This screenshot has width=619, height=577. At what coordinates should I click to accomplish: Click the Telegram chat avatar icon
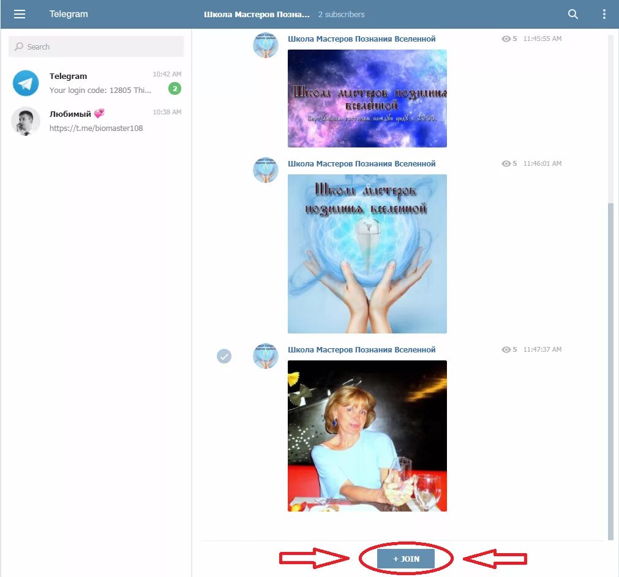coord(26,83)
